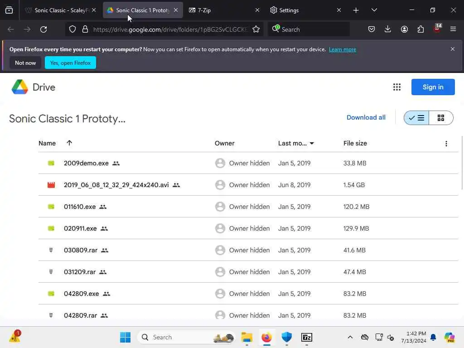The width and height of the screenshot is (464, 348).
Task: Click the back navigation arrow
Action: 11,29
